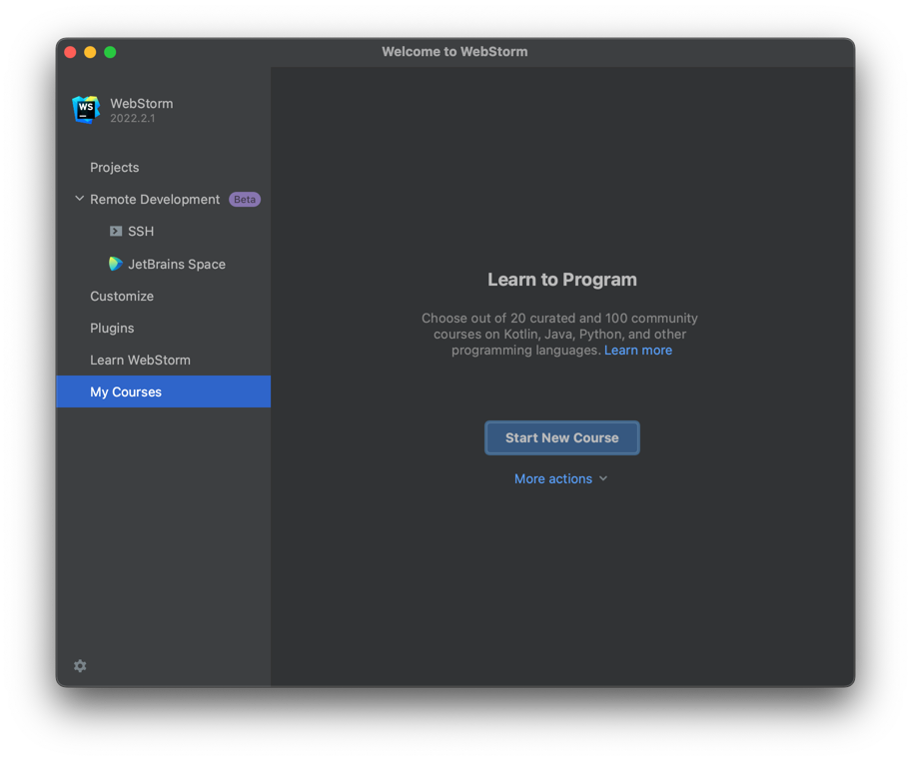Open the Customize section
Viewport: 911px width, 761px height.
coord(122,297)
